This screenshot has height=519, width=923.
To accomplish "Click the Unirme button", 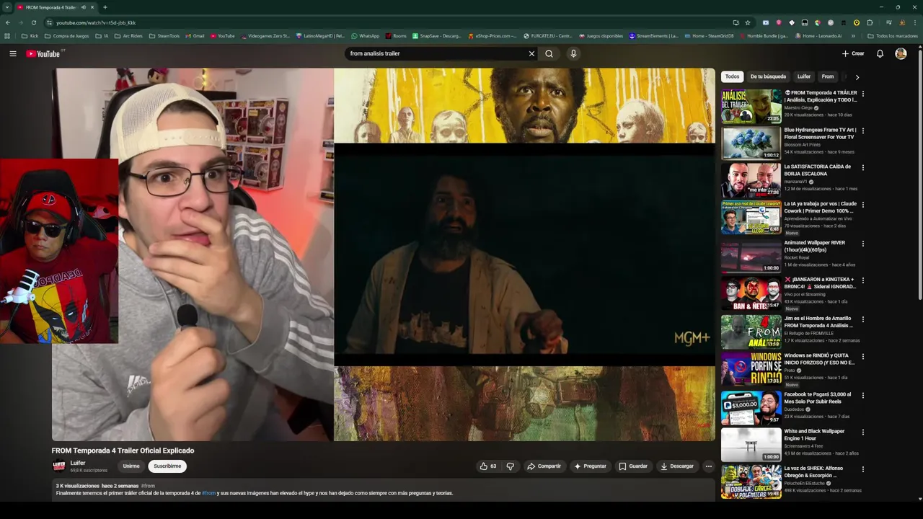I will (131, 466).
